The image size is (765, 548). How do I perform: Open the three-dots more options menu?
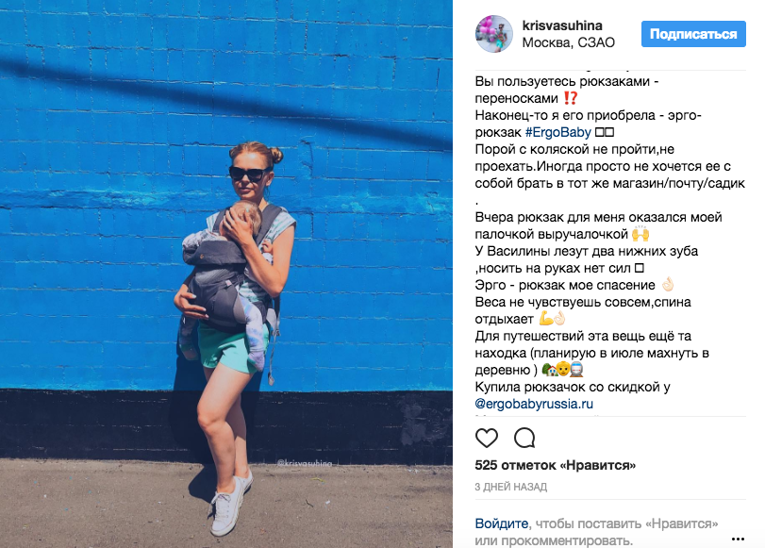click(x=739, y=539)
